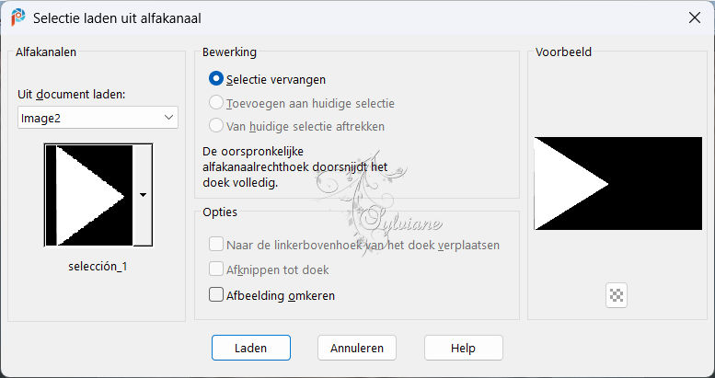Expand the Uit document laden Image2 dropdown
This screenshot has height=378, width=715.
98,118
